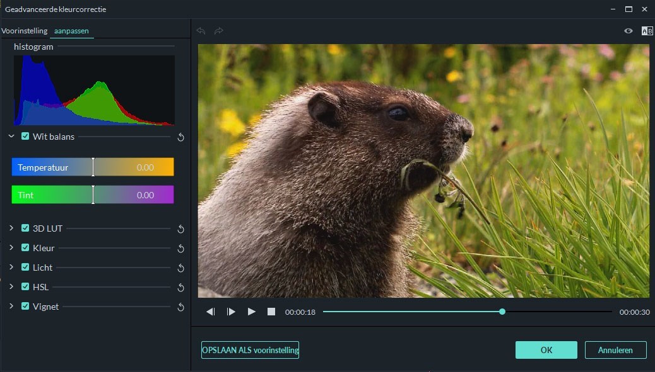655x372 pixels.
Task: Toggle the Licht checkbox
Action: point(25,267)
